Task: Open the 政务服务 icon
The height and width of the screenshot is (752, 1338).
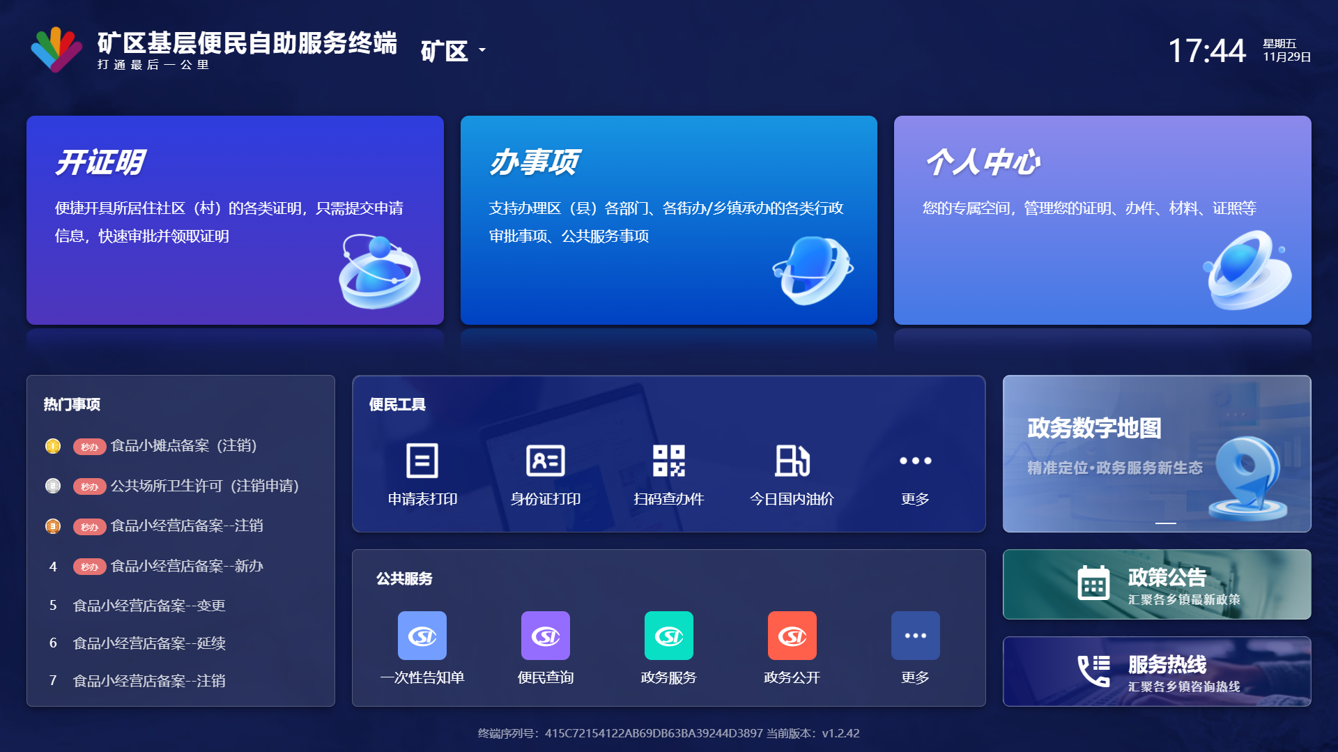Action: click(x=669, y=636)
